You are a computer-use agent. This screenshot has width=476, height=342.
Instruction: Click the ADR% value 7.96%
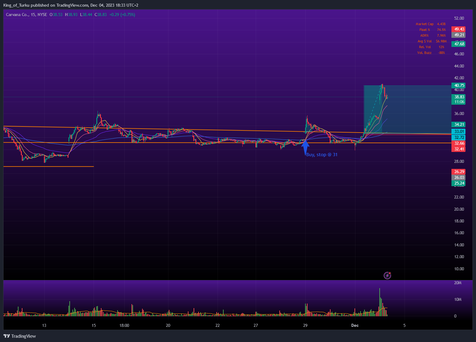tap(441, 35)
